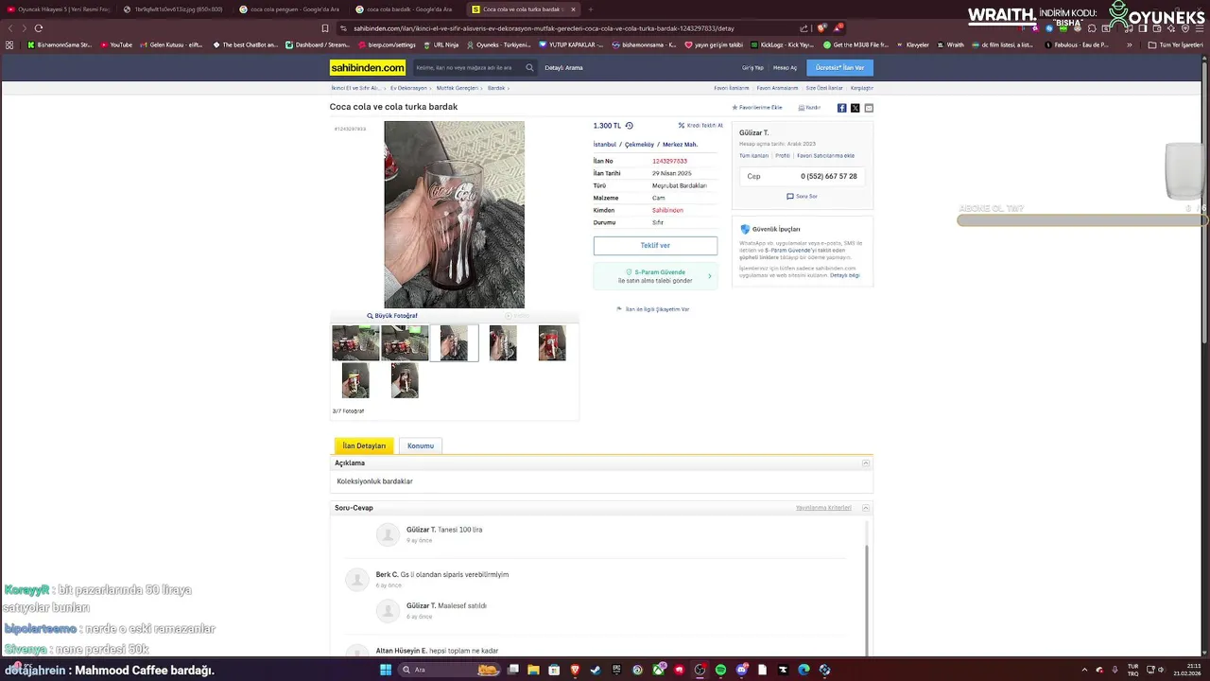
Task: Click Yayınlanma kriterleri link
Action: click(x=823, y=508)
